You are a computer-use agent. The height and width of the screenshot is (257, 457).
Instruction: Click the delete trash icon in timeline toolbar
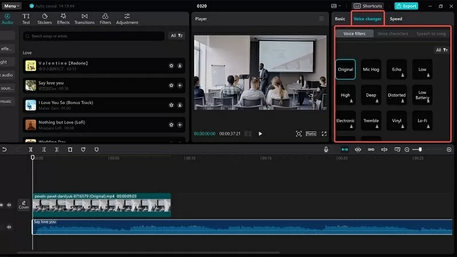[70, 150]
